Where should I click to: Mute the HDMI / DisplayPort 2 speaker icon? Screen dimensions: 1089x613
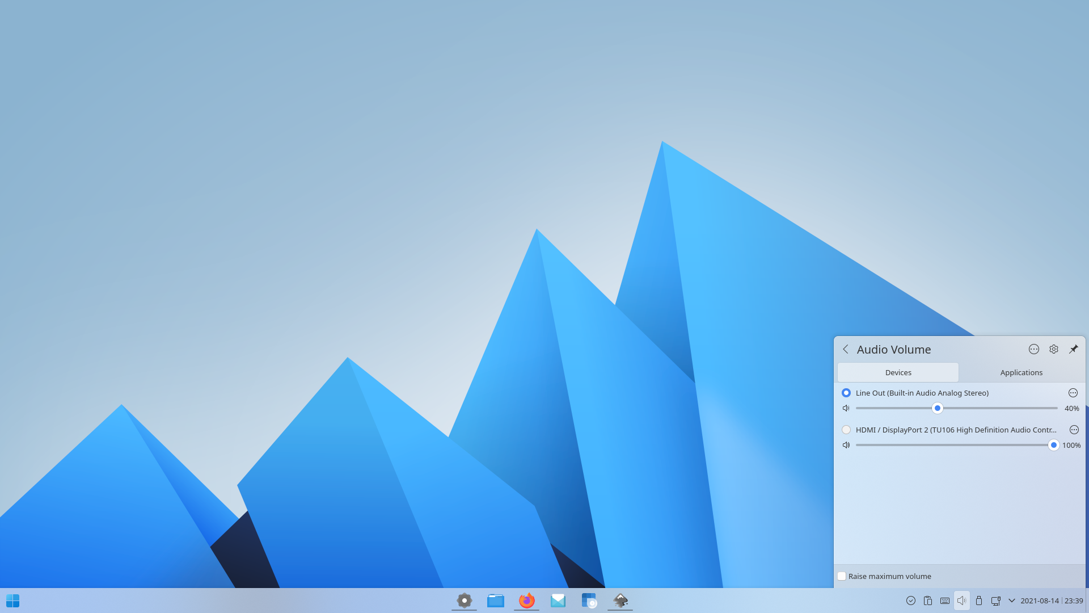(846, 445)
